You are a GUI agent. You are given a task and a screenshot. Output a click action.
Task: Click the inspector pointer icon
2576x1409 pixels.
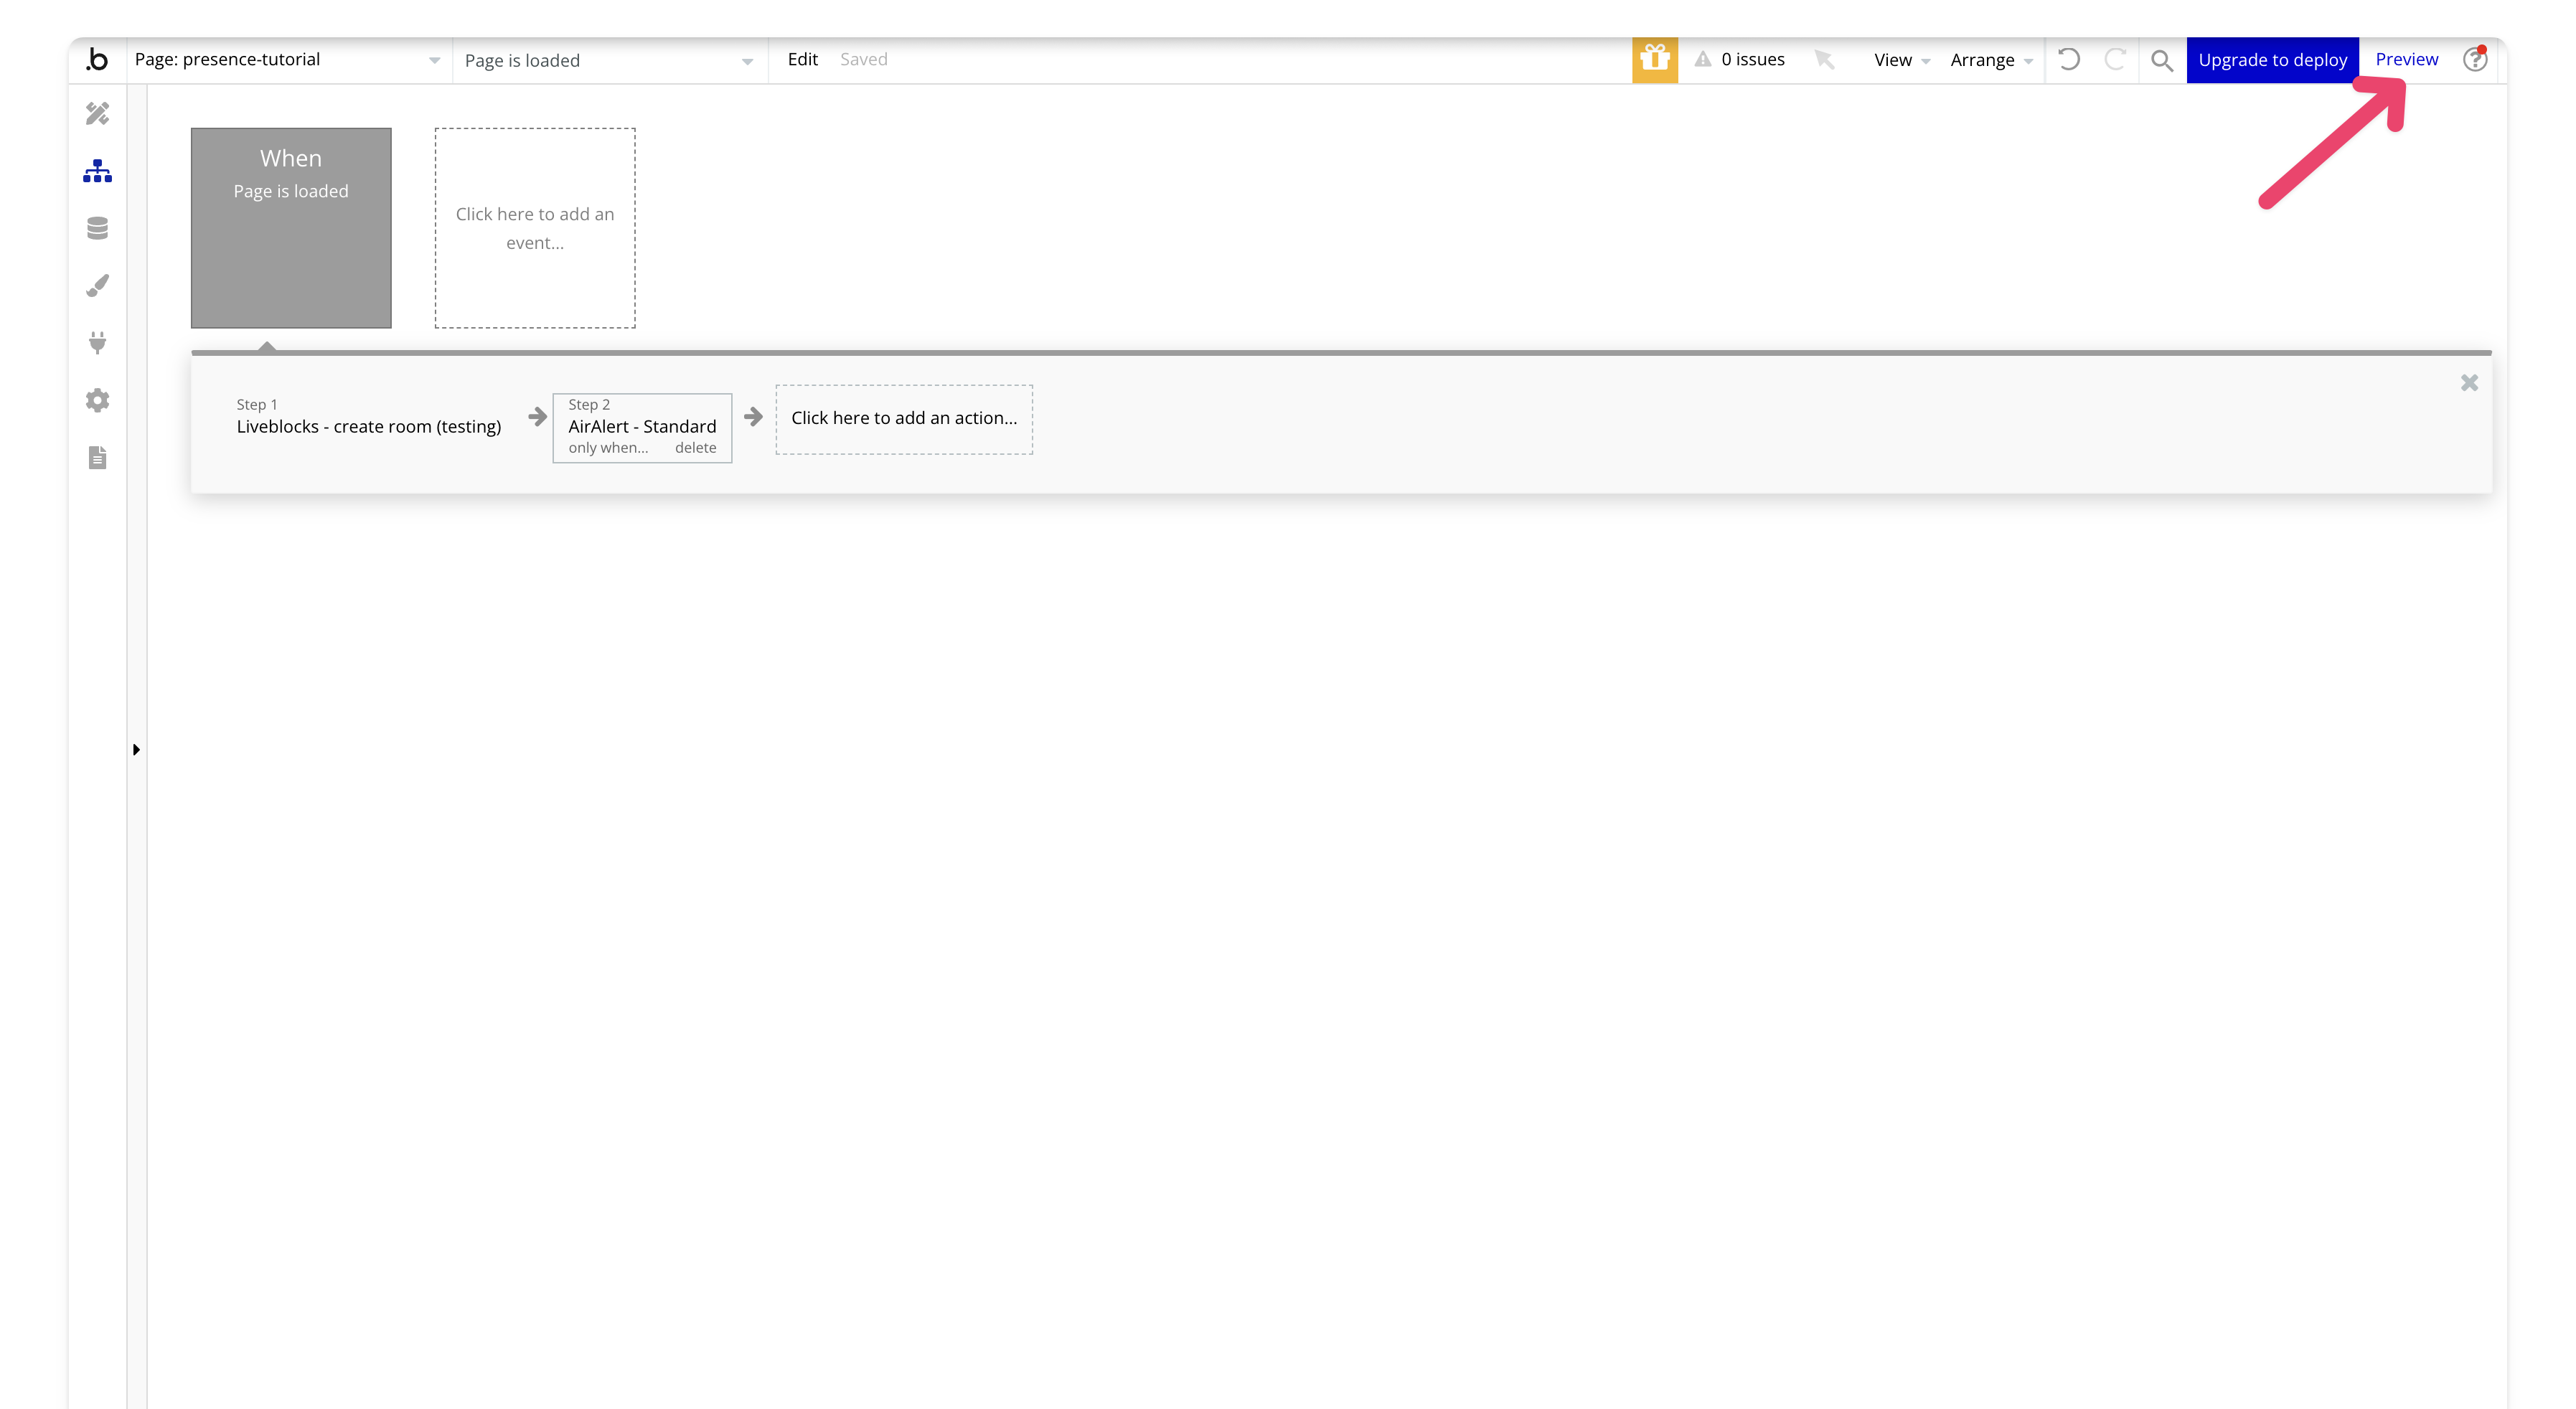point(1824,60)
